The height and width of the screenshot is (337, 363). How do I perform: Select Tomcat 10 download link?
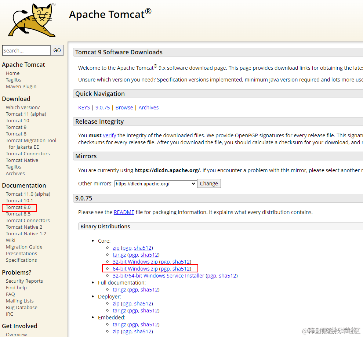(17, 120)
